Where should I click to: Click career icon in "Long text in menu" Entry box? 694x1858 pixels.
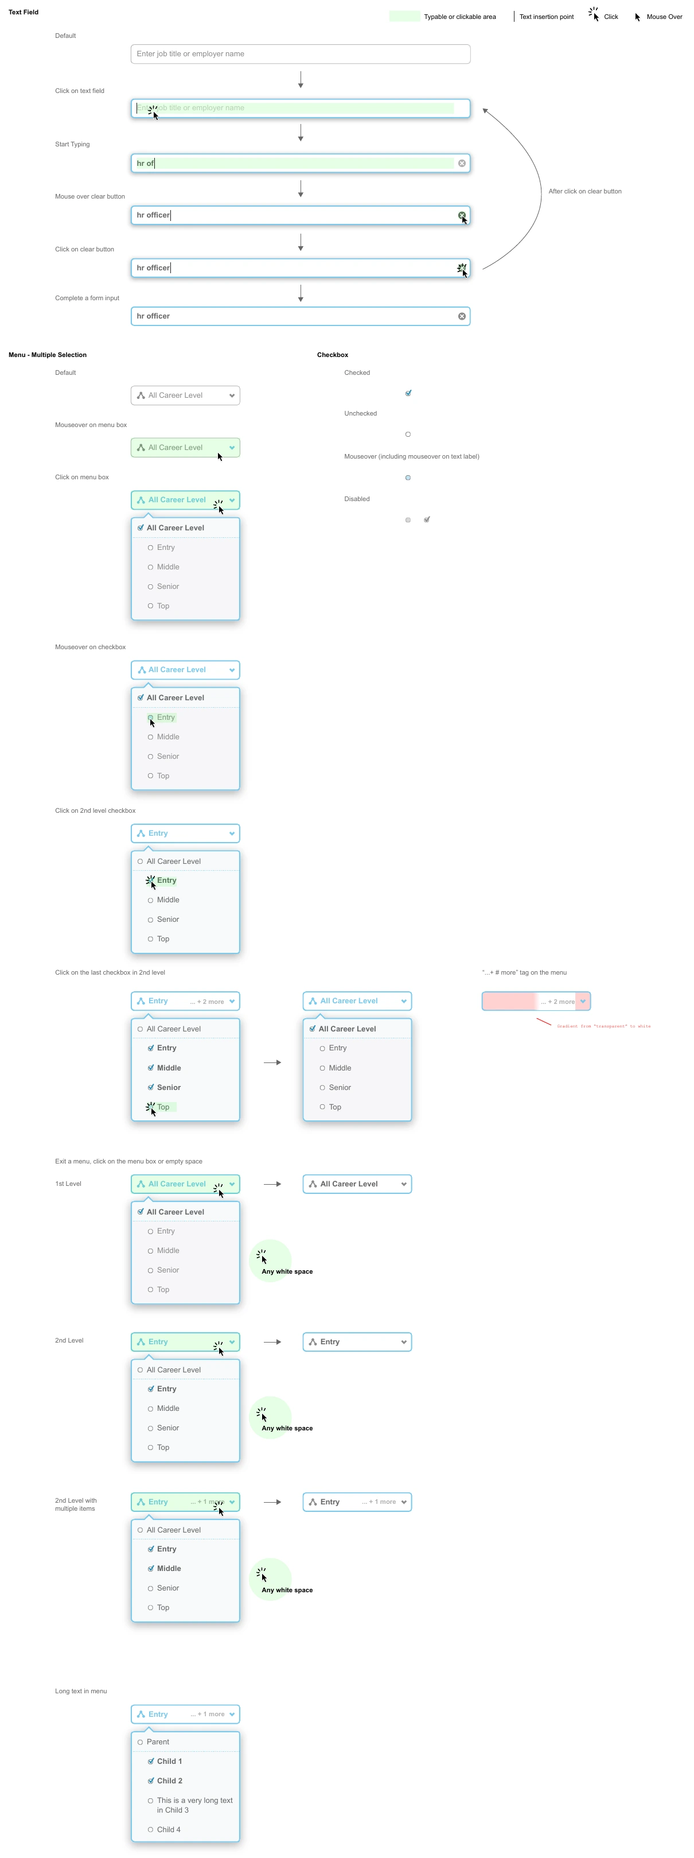141,1714
